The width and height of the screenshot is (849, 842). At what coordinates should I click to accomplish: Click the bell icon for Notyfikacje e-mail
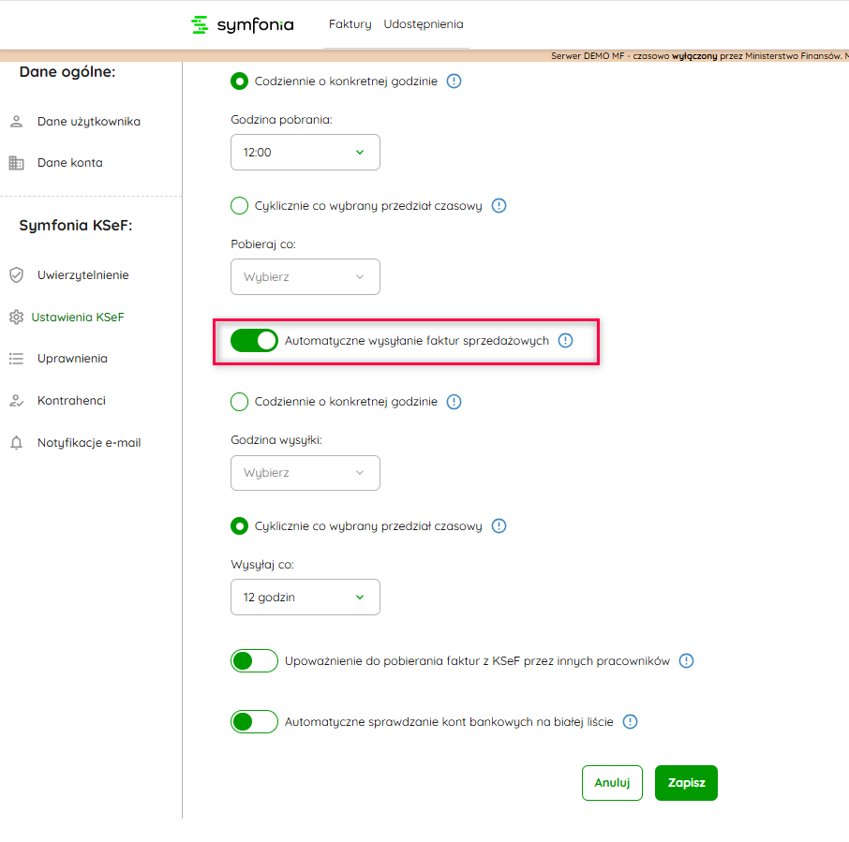(16, 443)
